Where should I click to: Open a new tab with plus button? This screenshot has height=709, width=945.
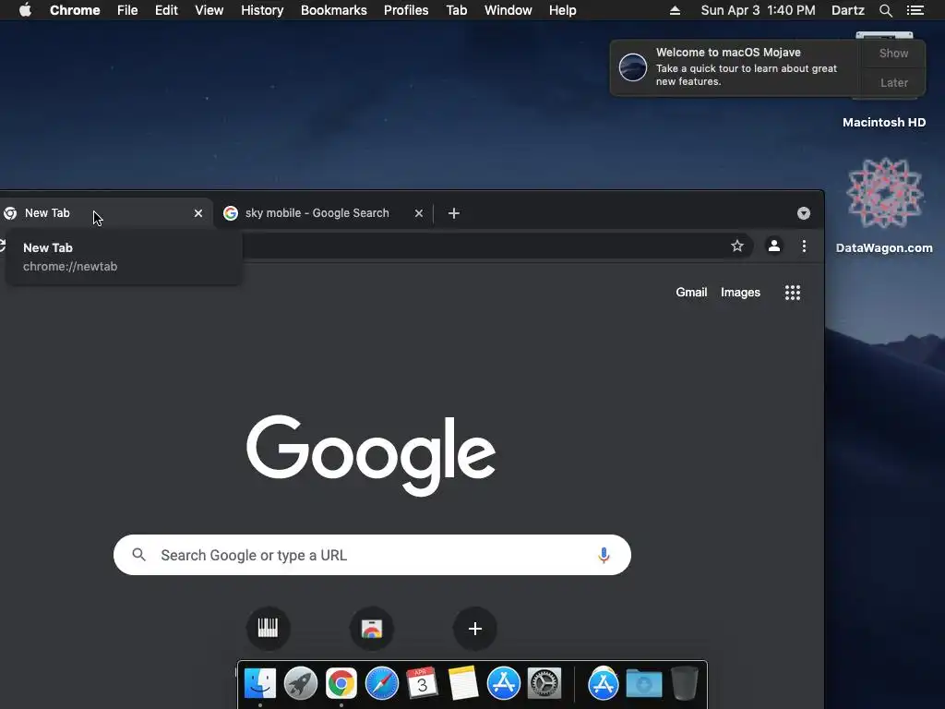point(454,213)
